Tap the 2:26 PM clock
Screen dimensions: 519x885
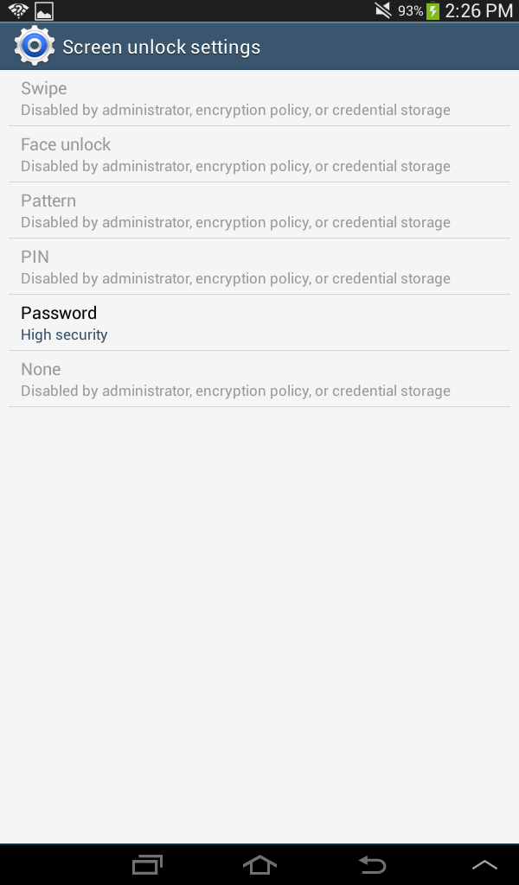pos(479,11)
